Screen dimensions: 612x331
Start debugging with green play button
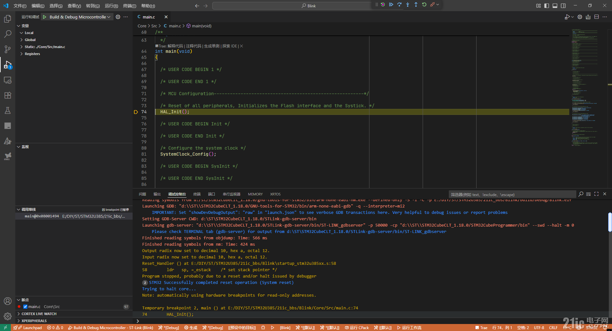pos(45,17)
